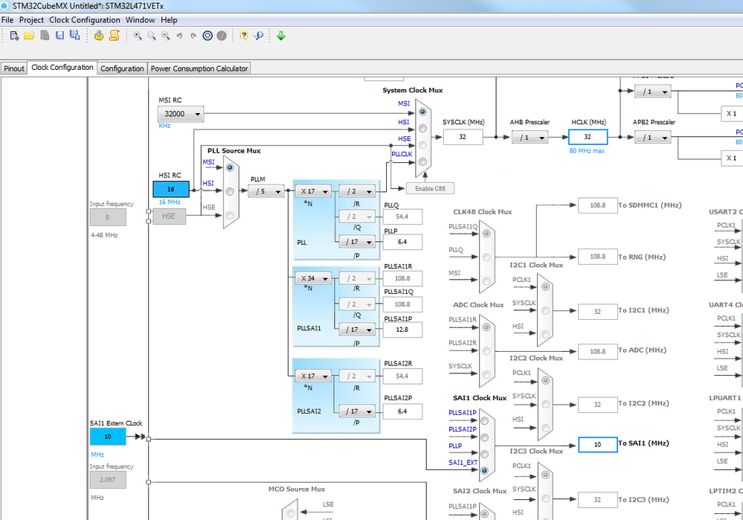Select HSI in the System Clock Mux
This screenshot has width=743, height=520.
click(422, 129)
